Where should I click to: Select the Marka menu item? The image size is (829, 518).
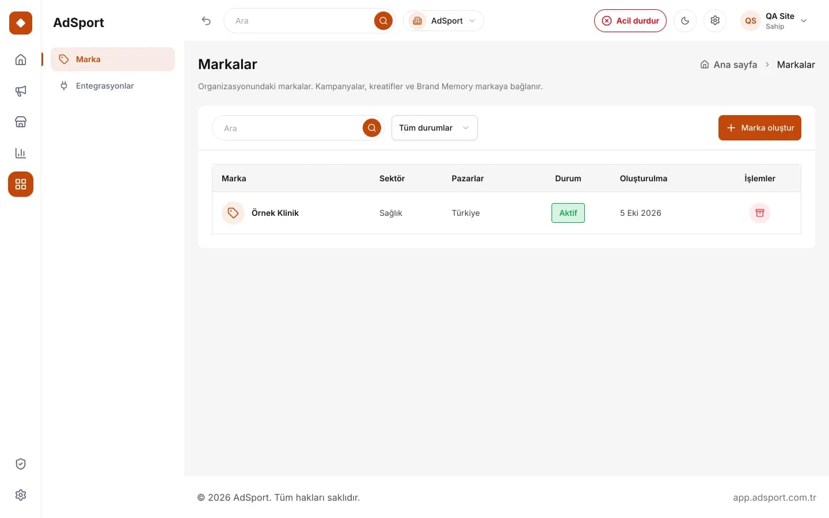pos(113,59)
